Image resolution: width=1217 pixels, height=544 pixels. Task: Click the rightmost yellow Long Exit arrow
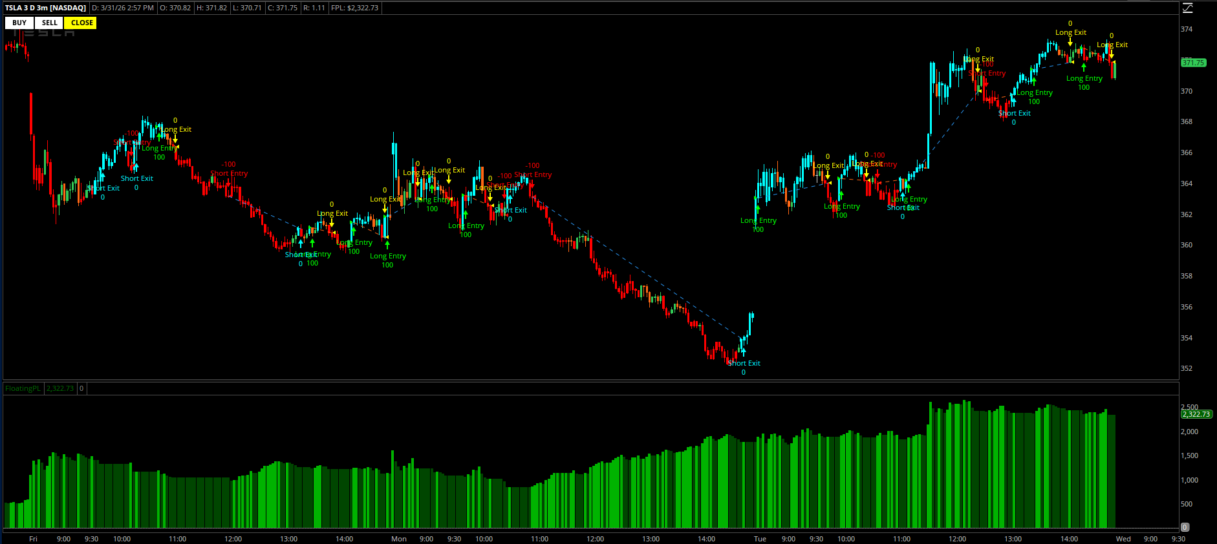point(1112,54)
